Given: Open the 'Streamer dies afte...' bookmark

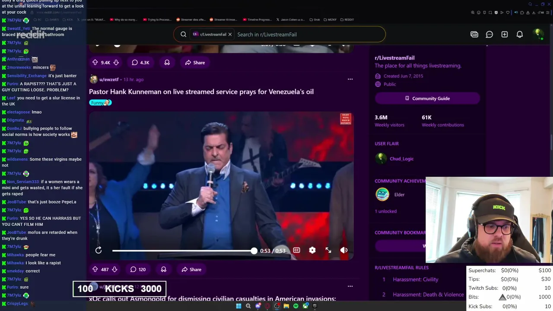Looking at the screenshot, I should pyautogui.click(x=191, y=19).
